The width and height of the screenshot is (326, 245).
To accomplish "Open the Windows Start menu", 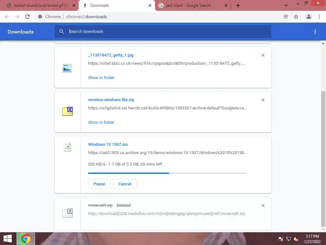I will point(8,239).
